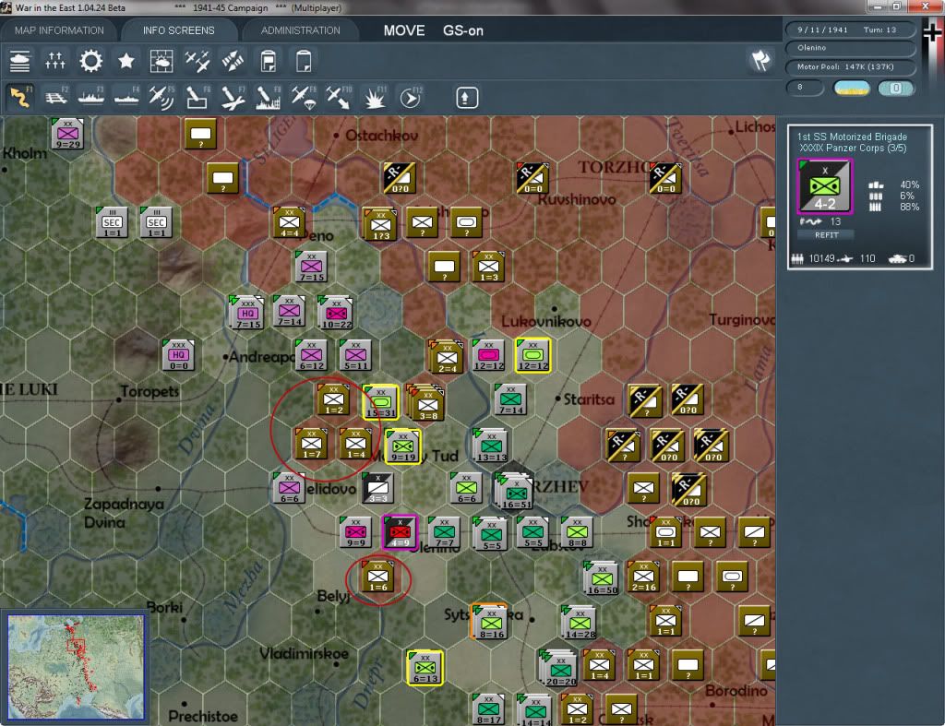Click the up-arrow button on mode toolbar
Viewport: 945px width, 726px height.
pos(466,98)
